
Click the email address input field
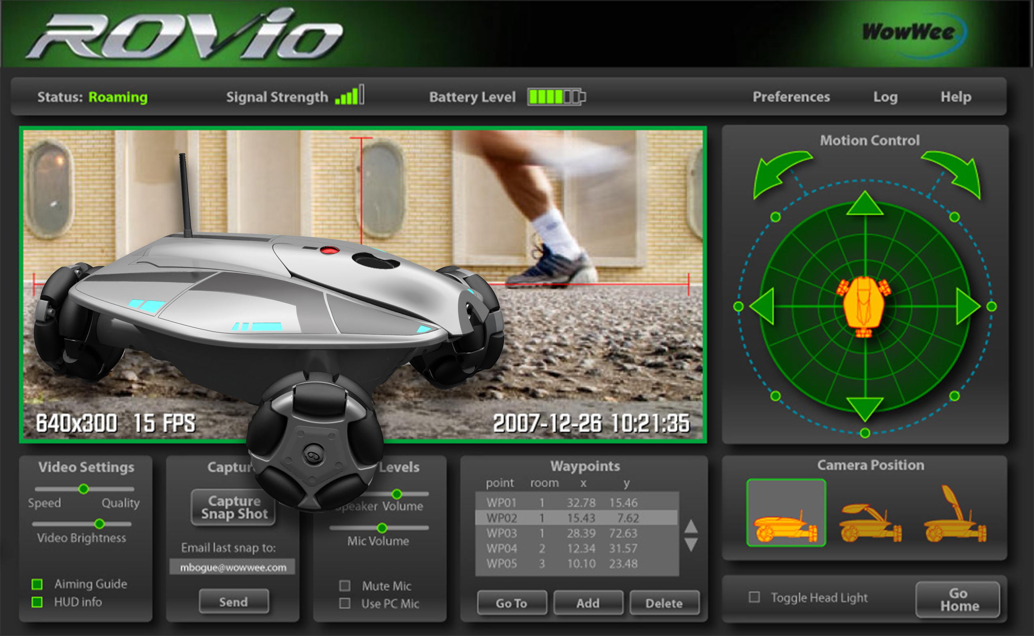pos(232,567)
